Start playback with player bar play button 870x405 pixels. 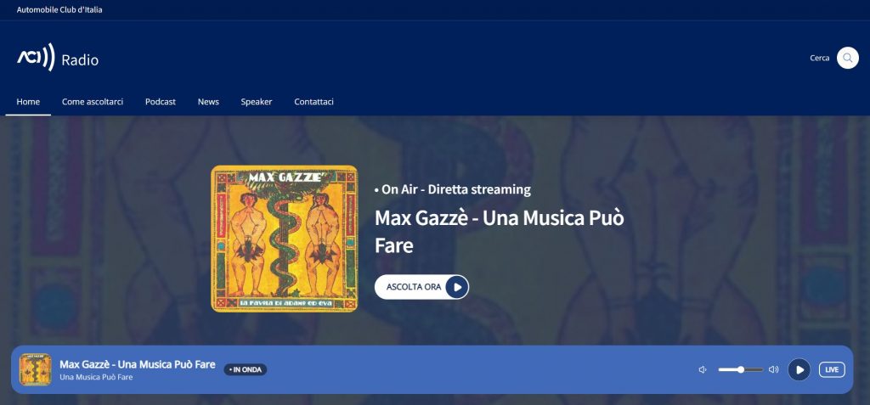click(x=799, y=369)
